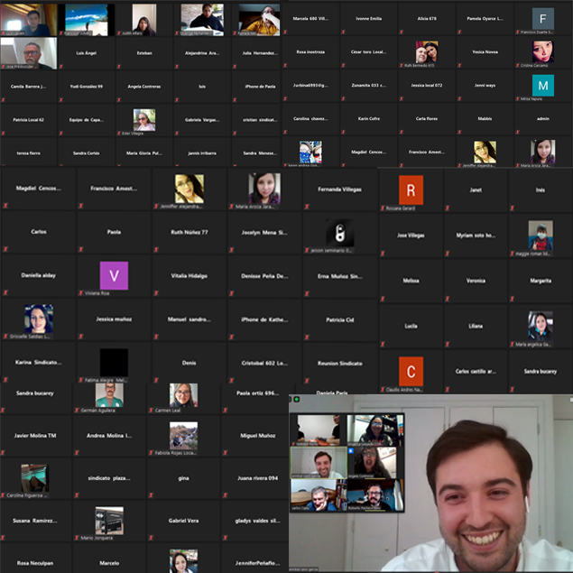Select the landscape photo tile in top row

(x=86, y=18)
